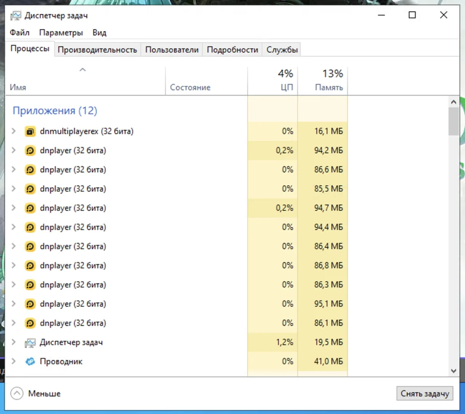This screenshot has width=465, height=414.
Task: Click dnplayer icon in the 85,5 МБ row
Action: [30, 189]
